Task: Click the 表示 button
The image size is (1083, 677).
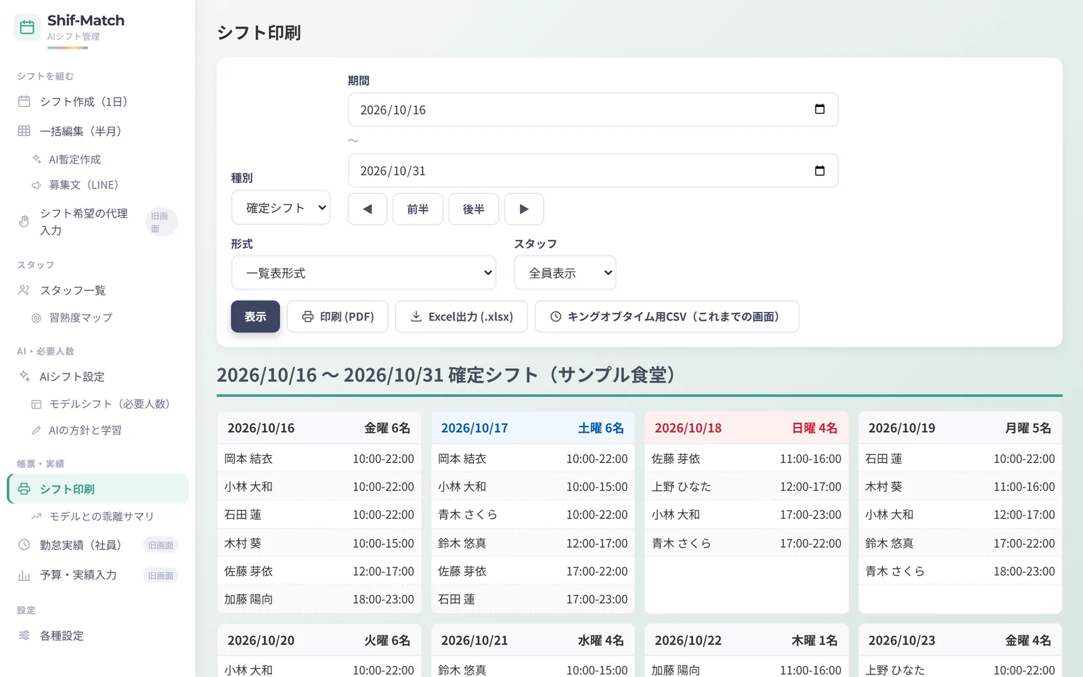Action: [255, 317]
